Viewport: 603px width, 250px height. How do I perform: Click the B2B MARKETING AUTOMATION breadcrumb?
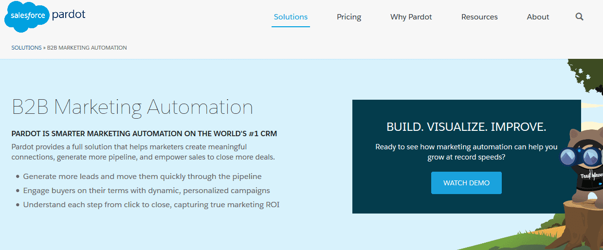87,48
